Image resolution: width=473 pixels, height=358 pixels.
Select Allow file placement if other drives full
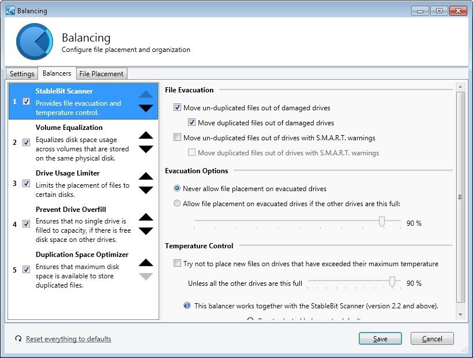coord(177,203)
